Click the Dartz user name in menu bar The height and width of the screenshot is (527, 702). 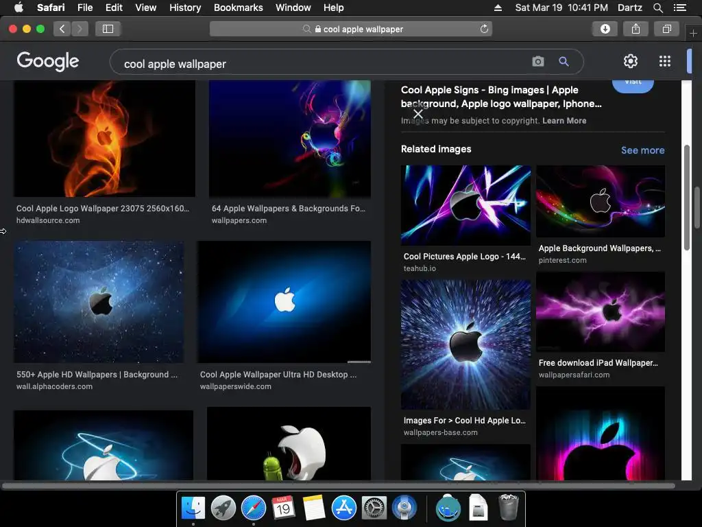[629, 8]
